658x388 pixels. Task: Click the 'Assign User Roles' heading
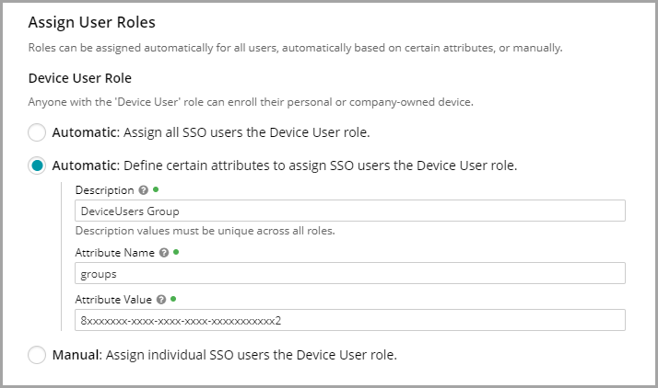click(91, 21)
